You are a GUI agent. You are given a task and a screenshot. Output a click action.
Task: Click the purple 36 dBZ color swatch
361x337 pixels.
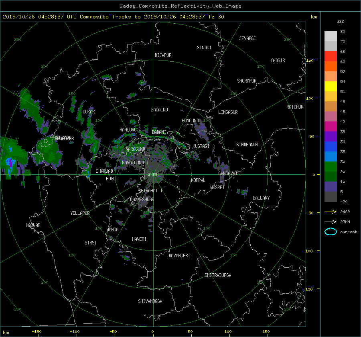click(331, 137)
